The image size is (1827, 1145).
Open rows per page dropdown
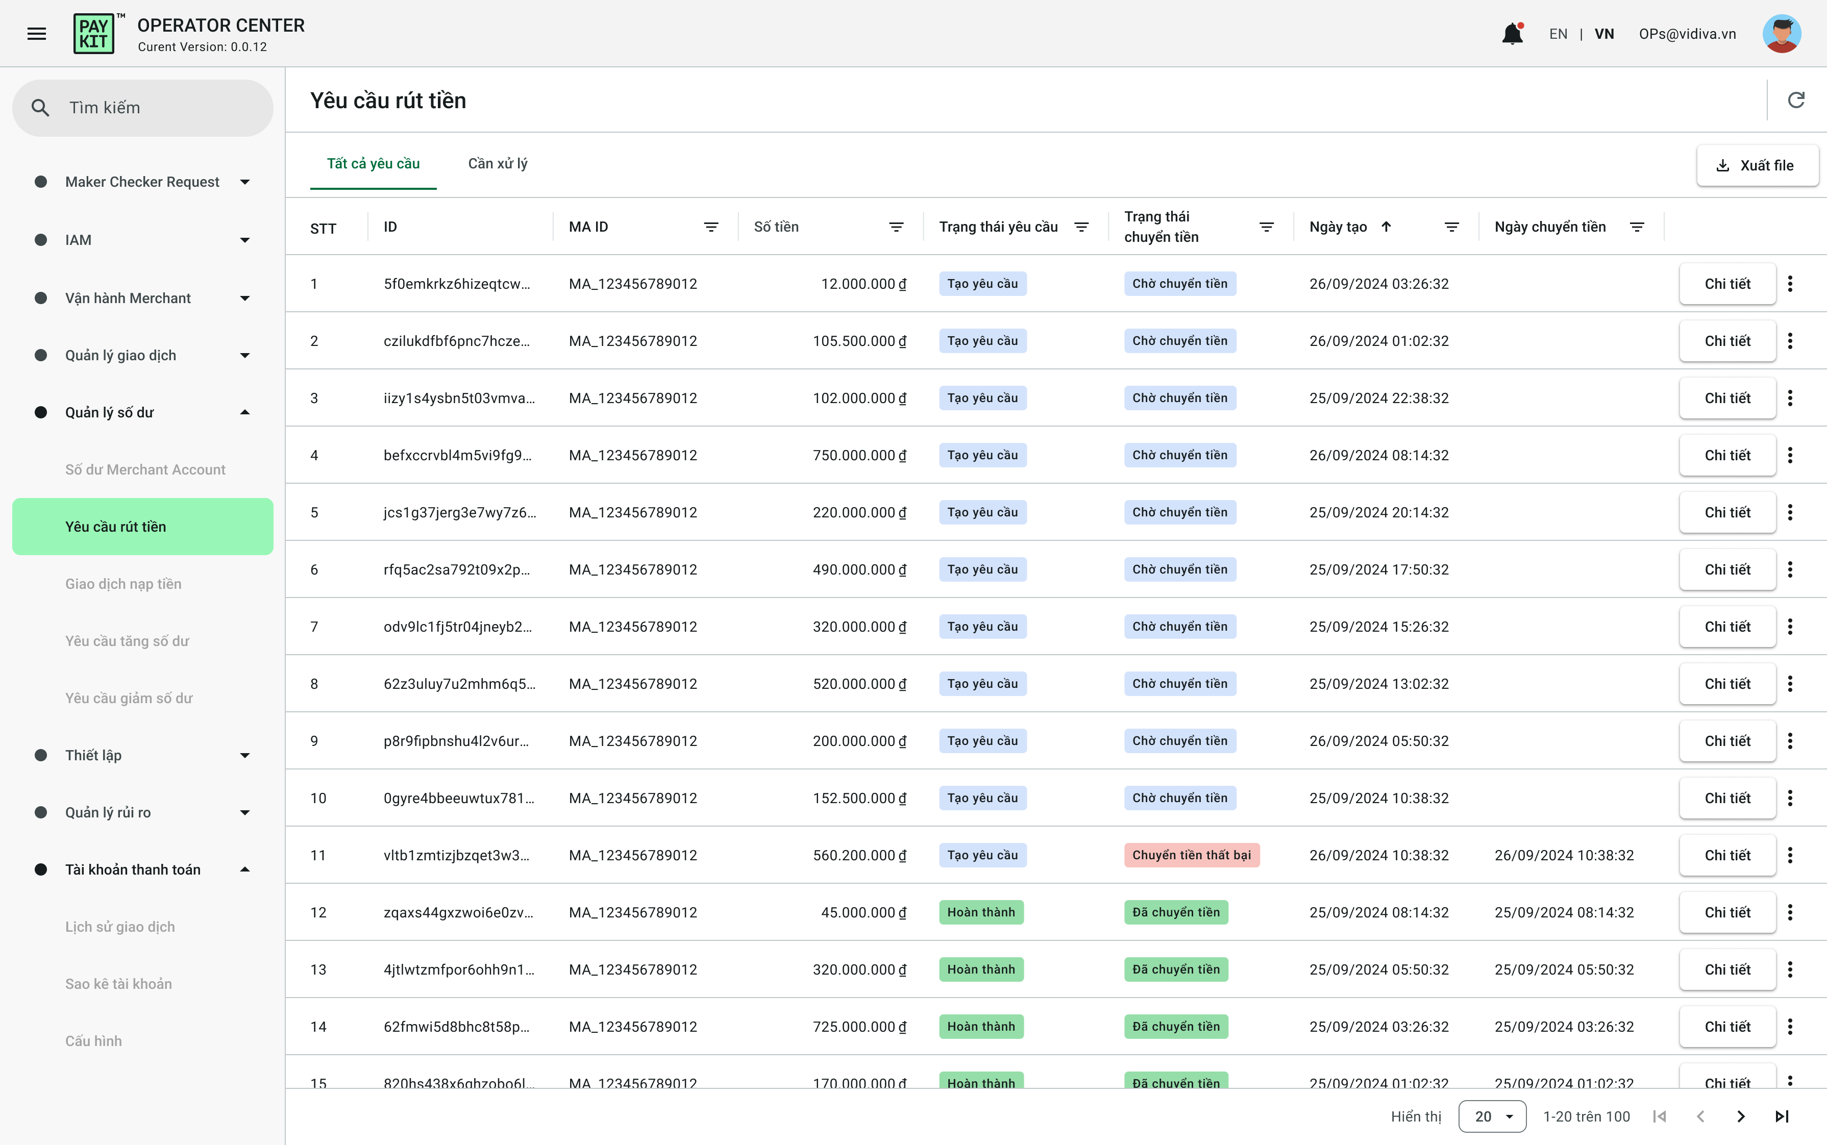[1492, 1116]
